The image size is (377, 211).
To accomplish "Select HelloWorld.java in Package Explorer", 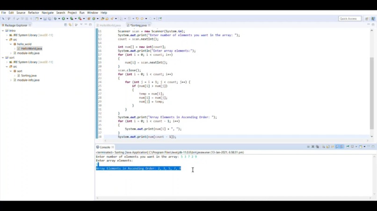I will 31,48.
